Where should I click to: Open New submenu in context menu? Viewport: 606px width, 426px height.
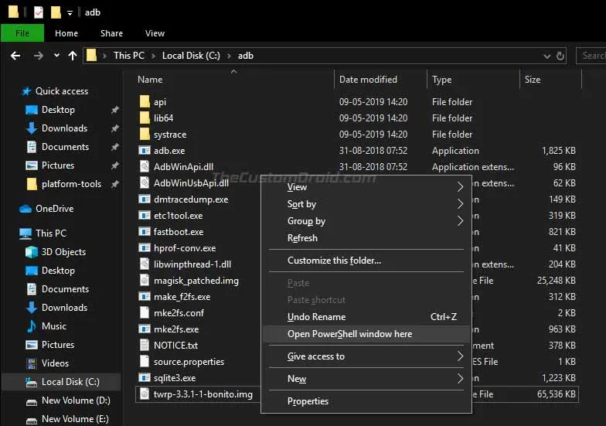(366, 379)
